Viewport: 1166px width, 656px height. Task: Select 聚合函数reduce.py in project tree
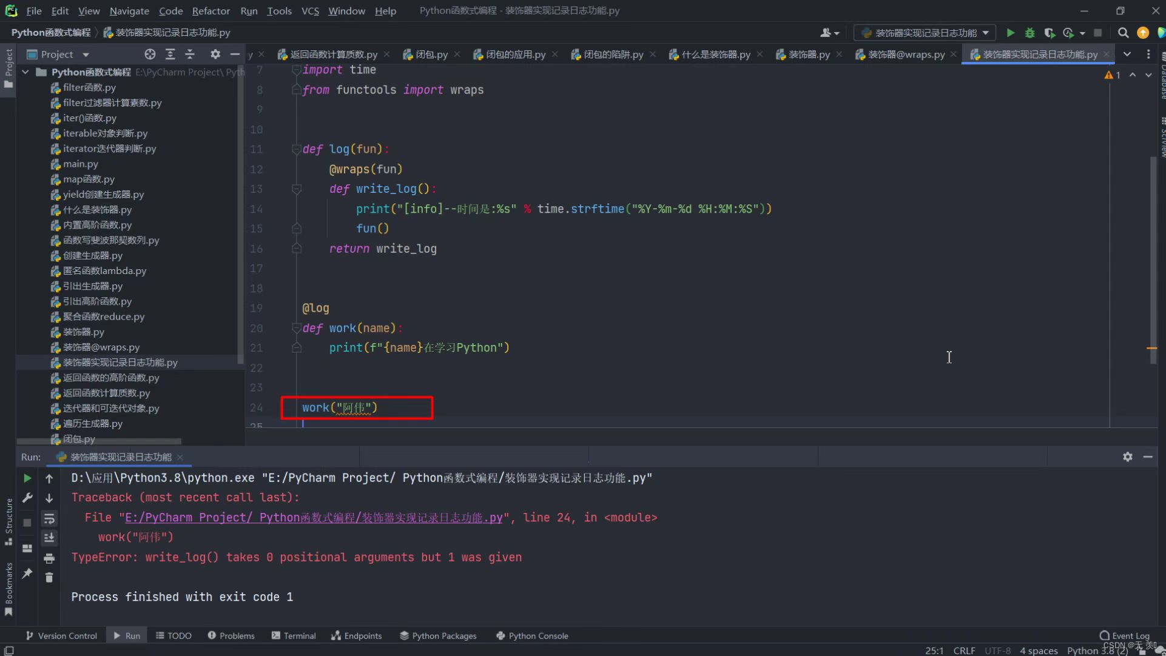(x=104, y=316)
